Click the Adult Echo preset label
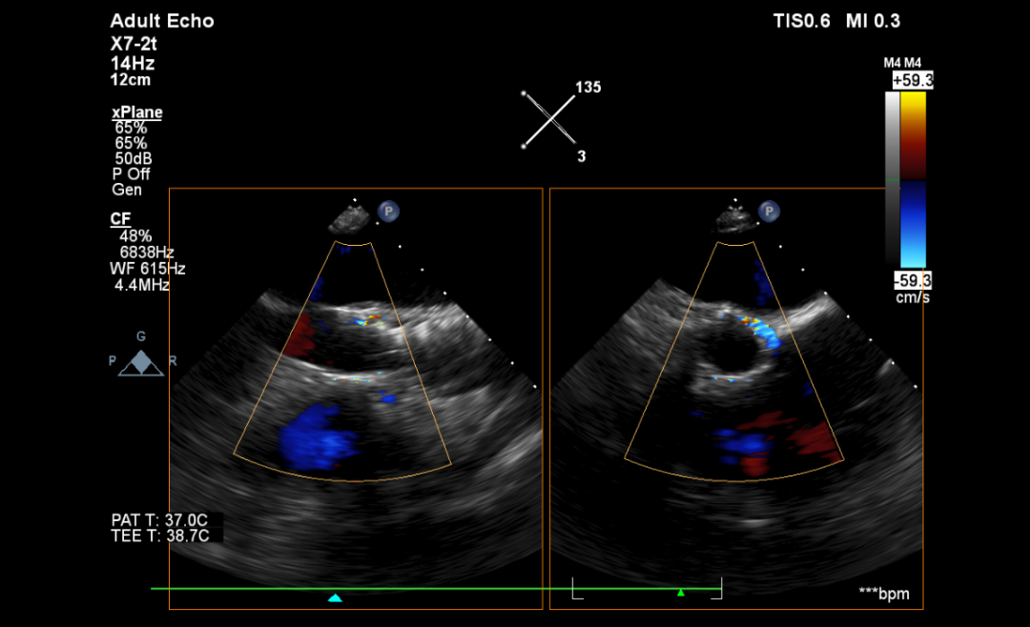The width and height of the screenshot is (1030, 627). click(x=162, y=21)
